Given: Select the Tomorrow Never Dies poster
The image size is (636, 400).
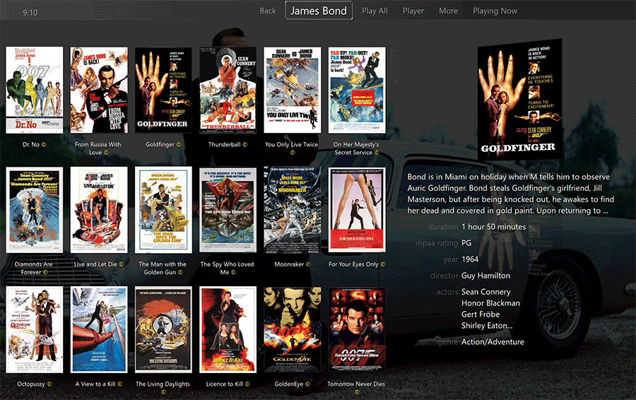Looking at the screenshot, I should (357, 329).
